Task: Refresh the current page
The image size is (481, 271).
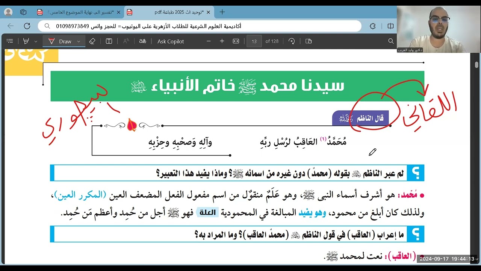Action: [27, 26]
